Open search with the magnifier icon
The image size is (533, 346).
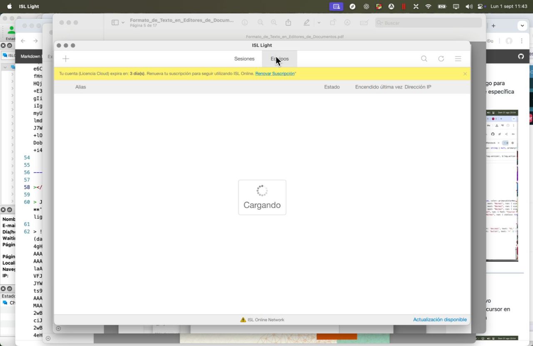(x=424, y=59)
